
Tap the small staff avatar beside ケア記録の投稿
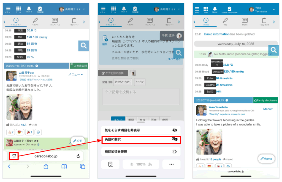tap(133, 73)
